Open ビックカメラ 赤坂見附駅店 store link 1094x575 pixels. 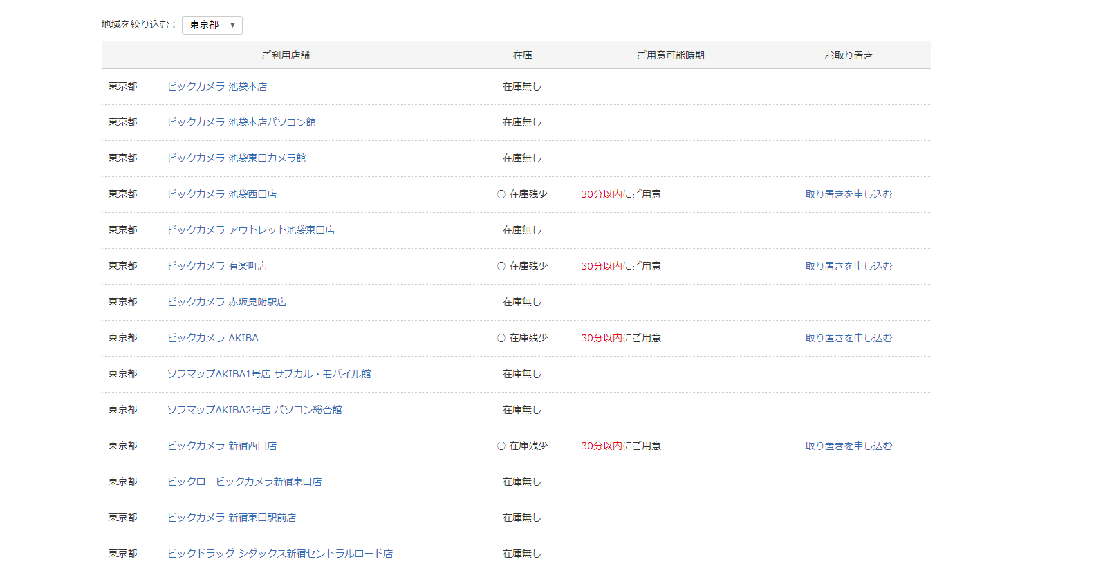[x=227, y=302]
